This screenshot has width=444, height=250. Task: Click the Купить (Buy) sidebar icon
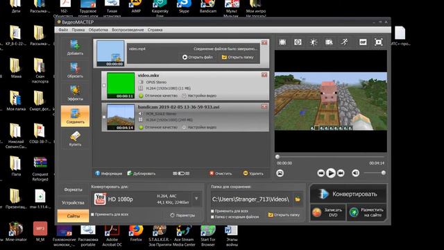pyautogui.click(x=75, y=139)
